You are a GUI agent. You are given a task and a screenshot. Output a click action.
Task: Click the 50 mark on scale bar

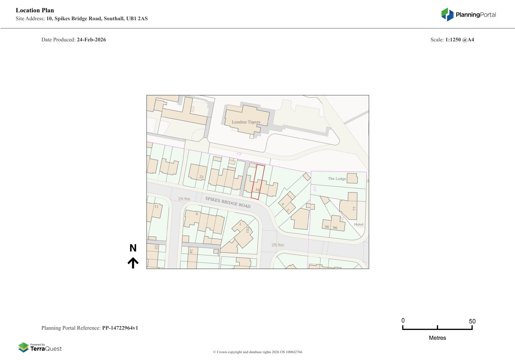[x=472, y=321]
